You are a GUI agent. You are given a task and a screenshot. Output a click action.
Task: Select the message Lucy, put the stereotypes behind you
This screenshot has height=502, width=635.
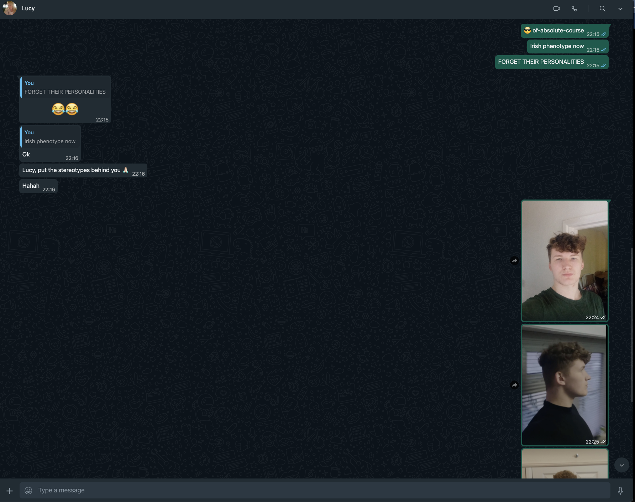click(83, 171)
